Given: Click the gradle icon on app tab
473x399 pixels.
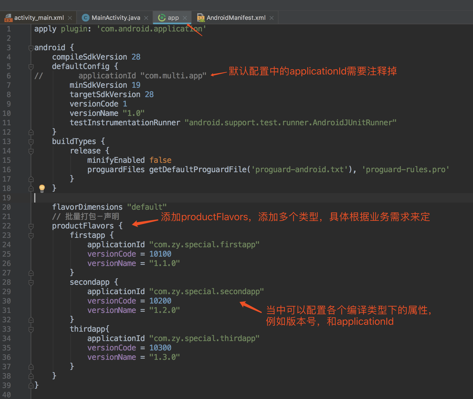Looking at the screenshot, I should 162,18.
